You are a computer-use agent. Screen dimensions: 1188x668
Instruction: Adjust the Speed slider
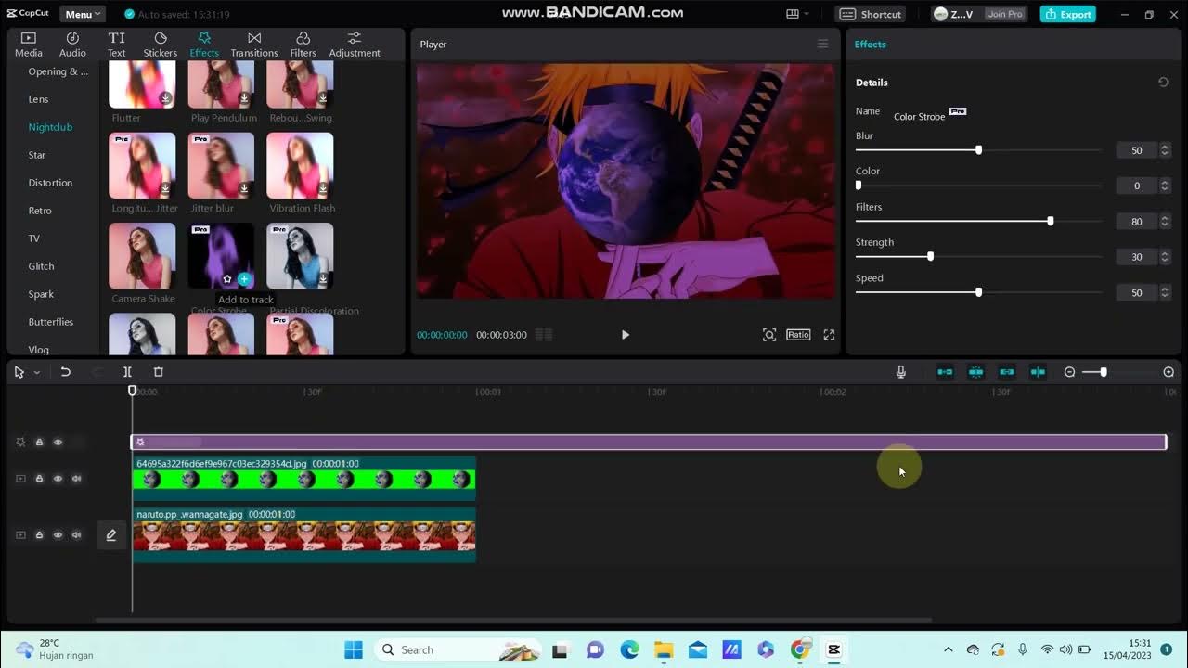978,292
